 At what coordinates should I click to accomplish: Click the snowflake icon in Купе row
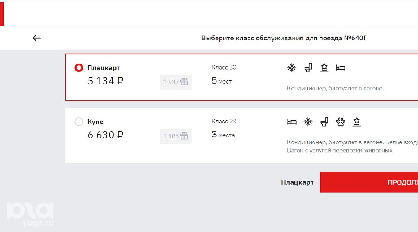pos(308,122)
